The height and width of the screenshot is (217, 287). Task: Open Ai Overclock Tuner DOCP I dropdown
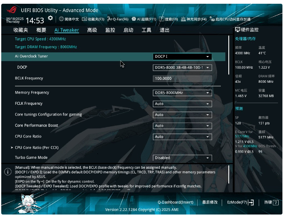click(182, 57)
